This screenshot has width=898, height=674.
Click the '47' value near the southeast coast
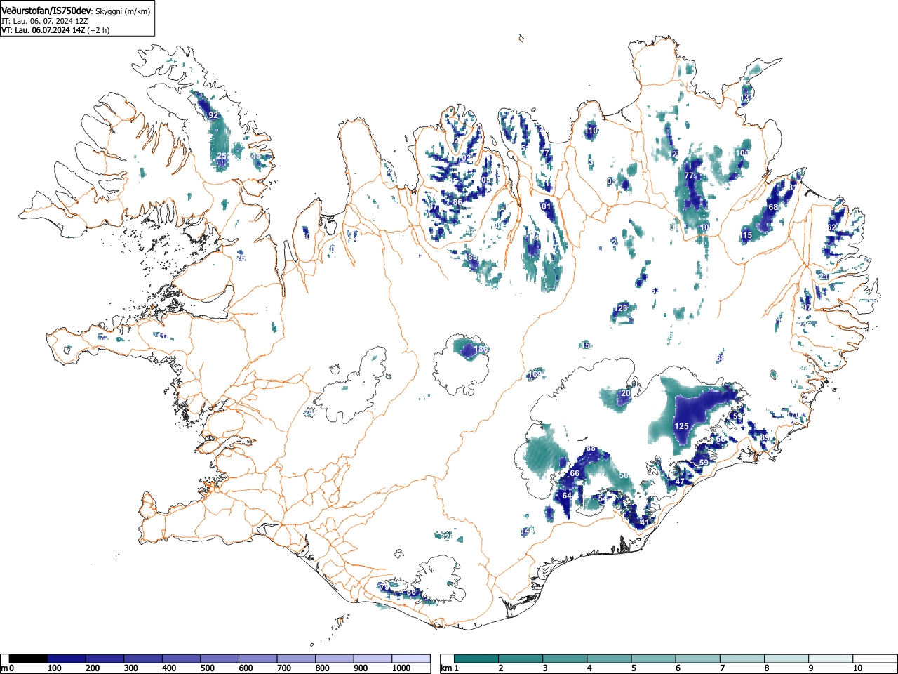click(x=679, y=482)
